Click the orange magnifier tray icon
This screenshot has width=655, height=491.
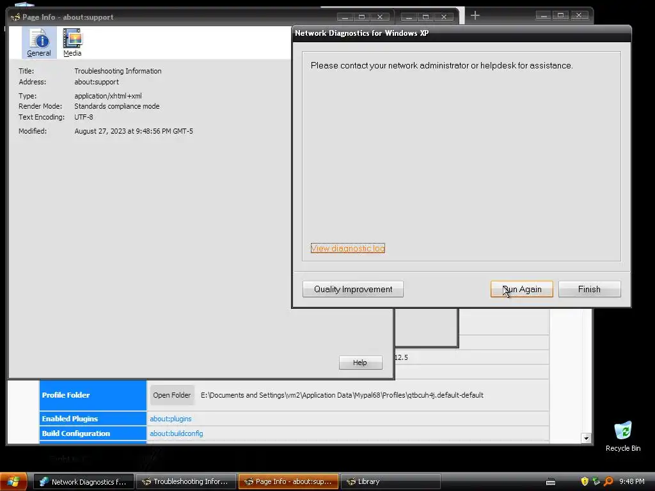click(608, 481)
